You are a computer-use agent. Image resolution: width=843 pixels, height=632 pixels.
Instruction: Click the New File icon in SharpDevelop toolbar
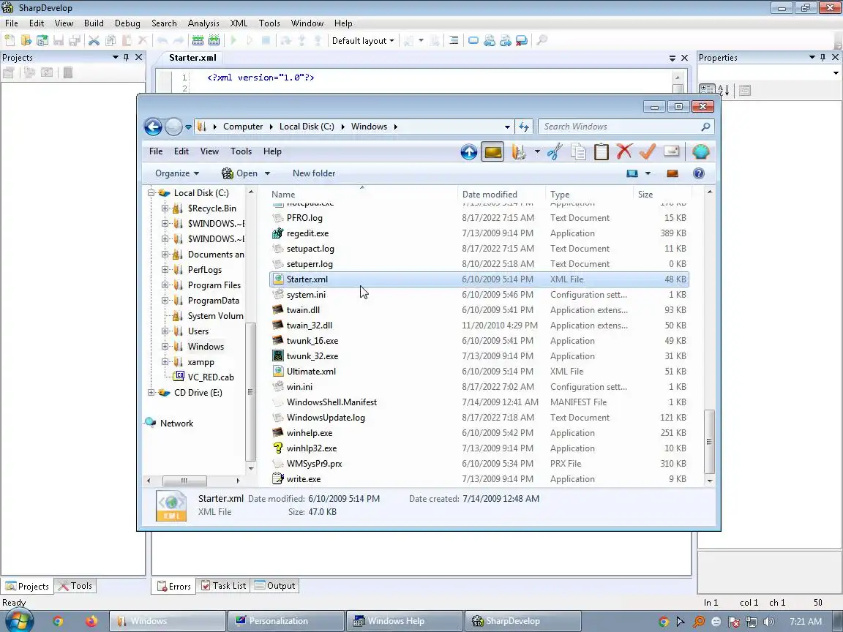point(9,40)
